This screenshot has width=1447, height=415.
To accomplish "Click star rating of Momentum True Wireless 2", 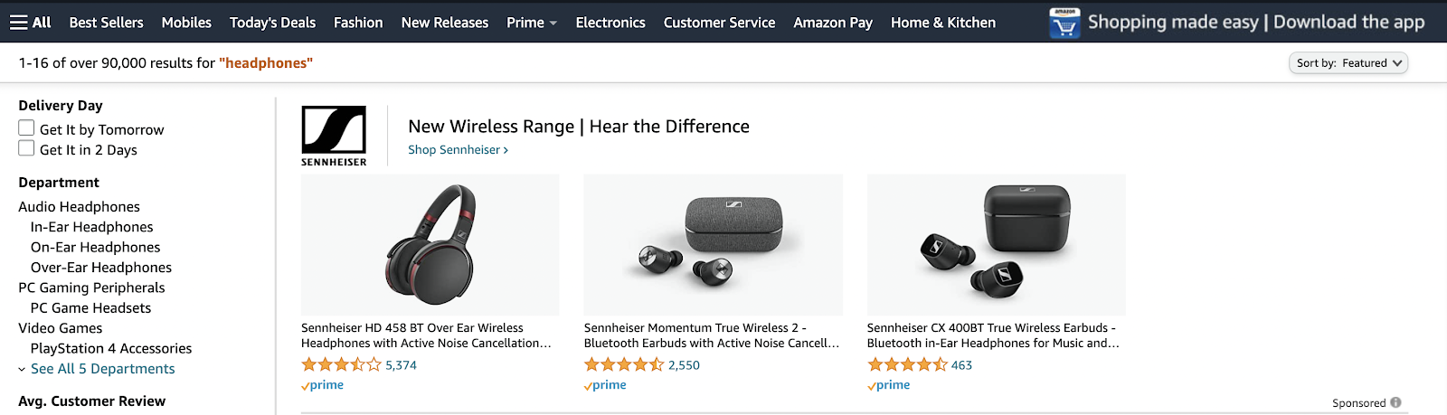I will (x=624, y=365).
